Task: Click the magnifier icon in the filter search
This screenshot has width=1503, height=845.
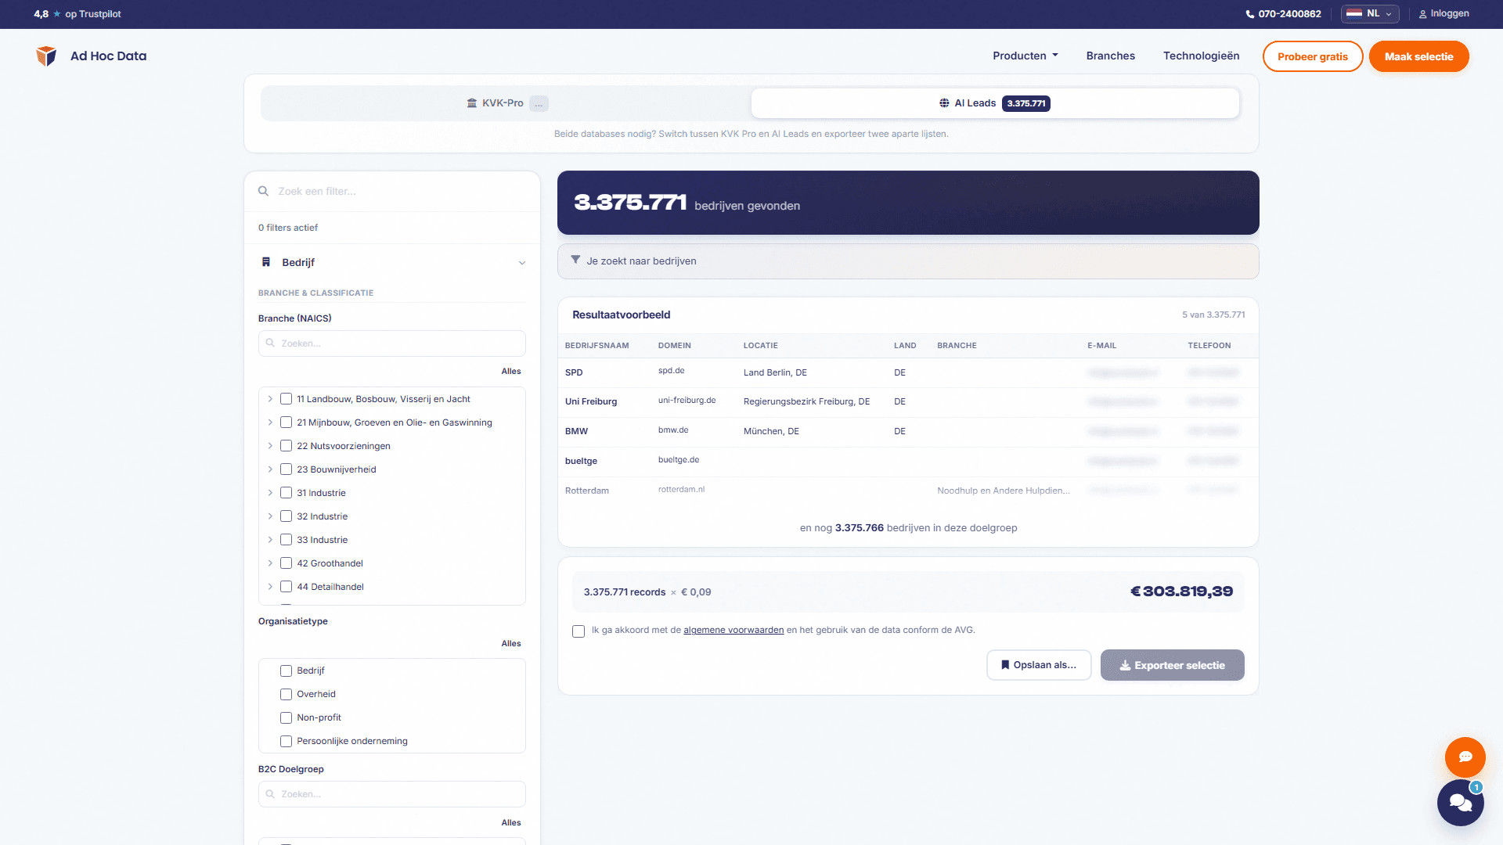Action: [264, 191]
